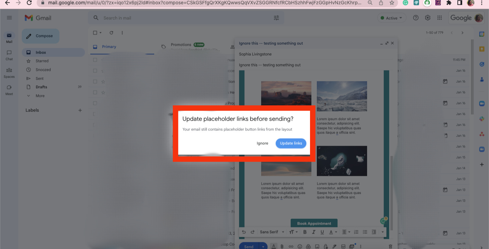Image resolution: width=489 pixels, height=249 pixels.
Task: Click Ignore in the placeholder links dialog
Action: pos(262,143)
